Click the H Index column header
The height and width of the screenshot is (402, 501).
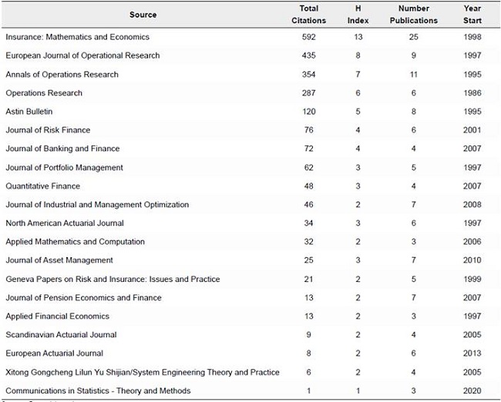click(358, 15)
